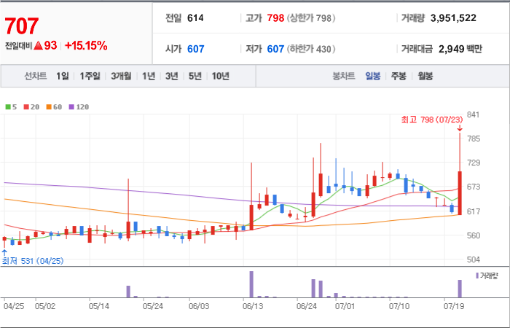This screenshot has width=510, height=328.
Task: Click the 841 price axis label
Action: point(474,114)
